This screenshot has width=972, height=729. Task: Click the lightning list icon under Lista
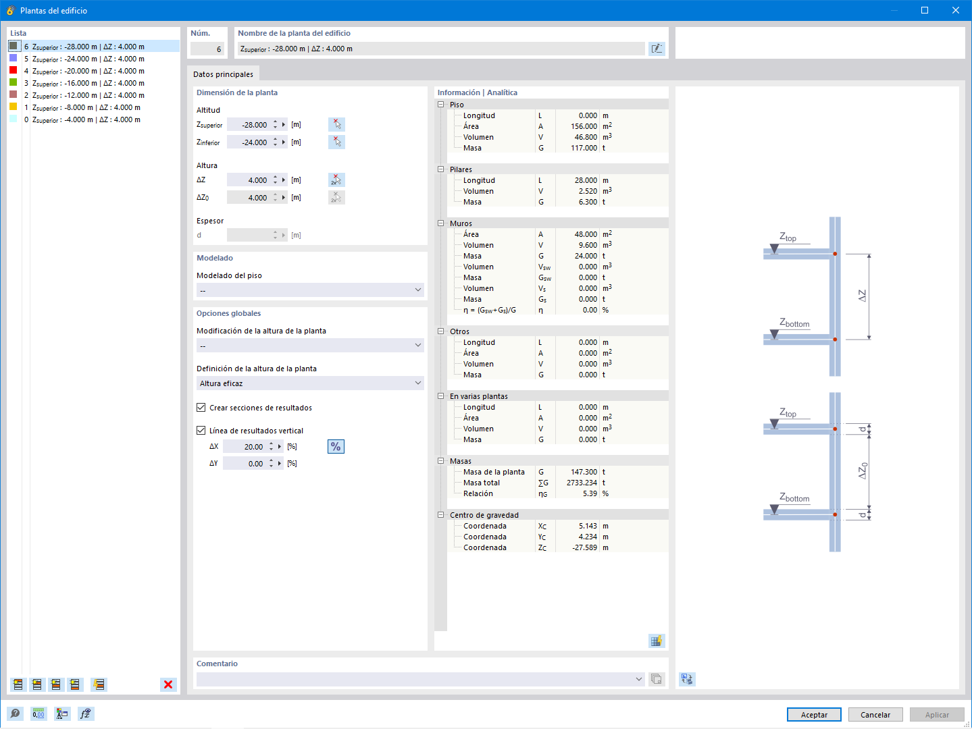[99, 684]
